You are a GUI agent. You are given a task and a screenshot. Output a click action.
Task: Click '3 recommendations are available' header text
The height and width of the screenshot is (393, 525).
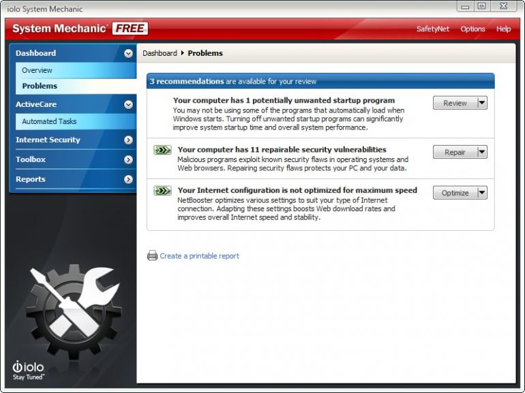(233, 81)
